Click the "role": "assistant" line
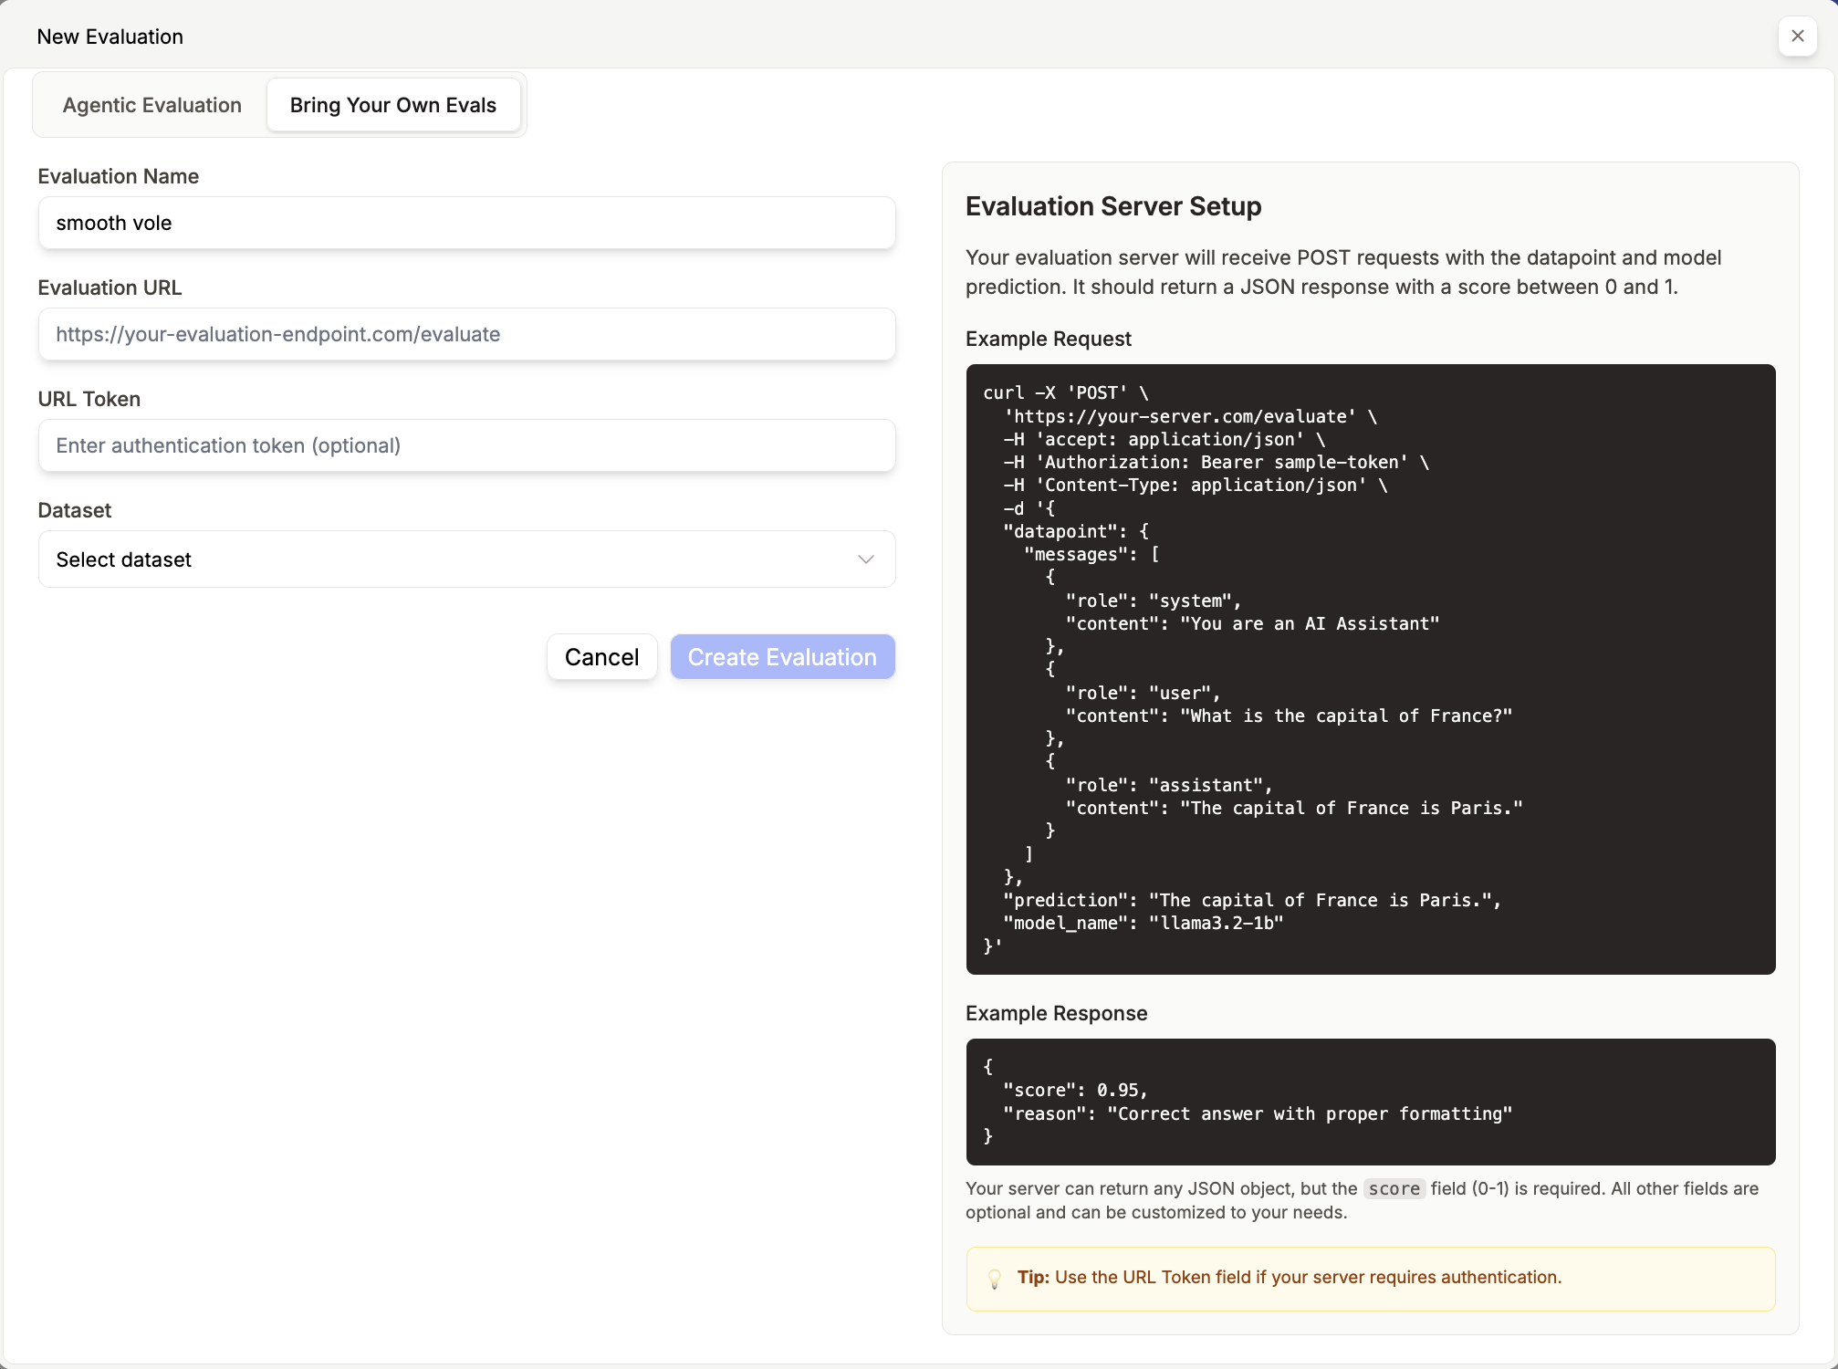The height and width of the screenshot is (1369, 1838). pos(1168,785)
